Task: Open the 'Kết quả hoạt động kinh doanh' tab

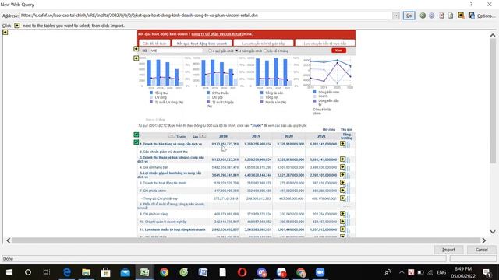Action: [202, 44]
